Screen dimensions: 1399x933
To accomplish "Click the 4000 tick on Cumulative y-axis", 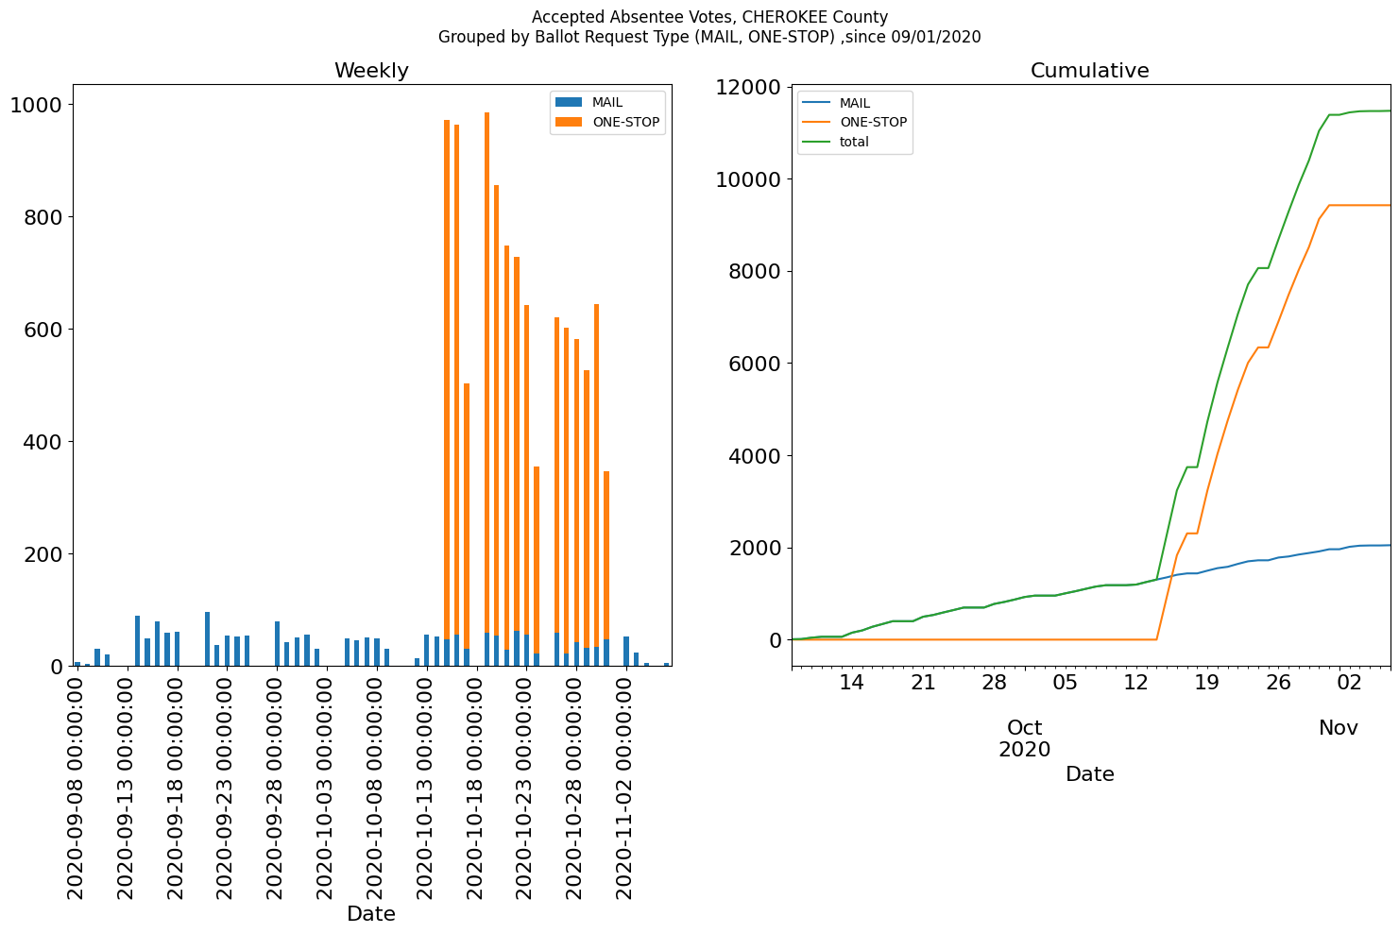I will point(756,456).
